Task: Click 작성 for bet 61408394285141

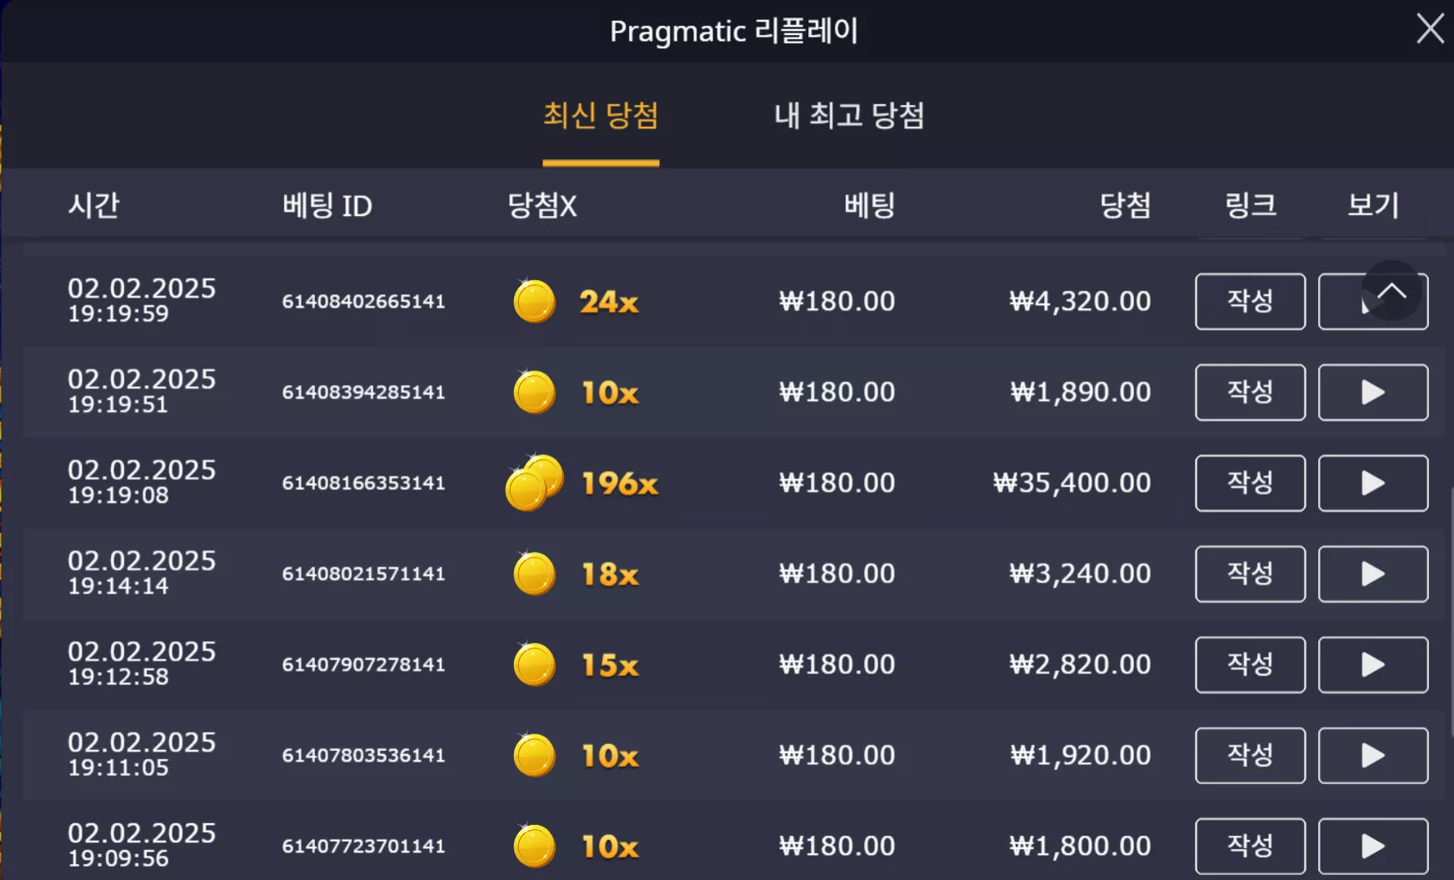Action: 1250,392
